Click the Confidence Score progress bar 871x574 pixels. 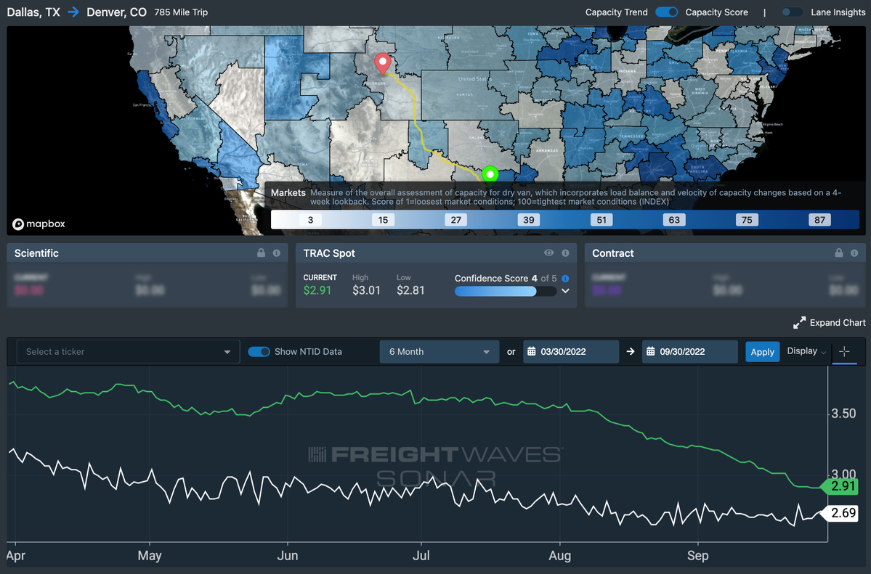pos(506,291)
